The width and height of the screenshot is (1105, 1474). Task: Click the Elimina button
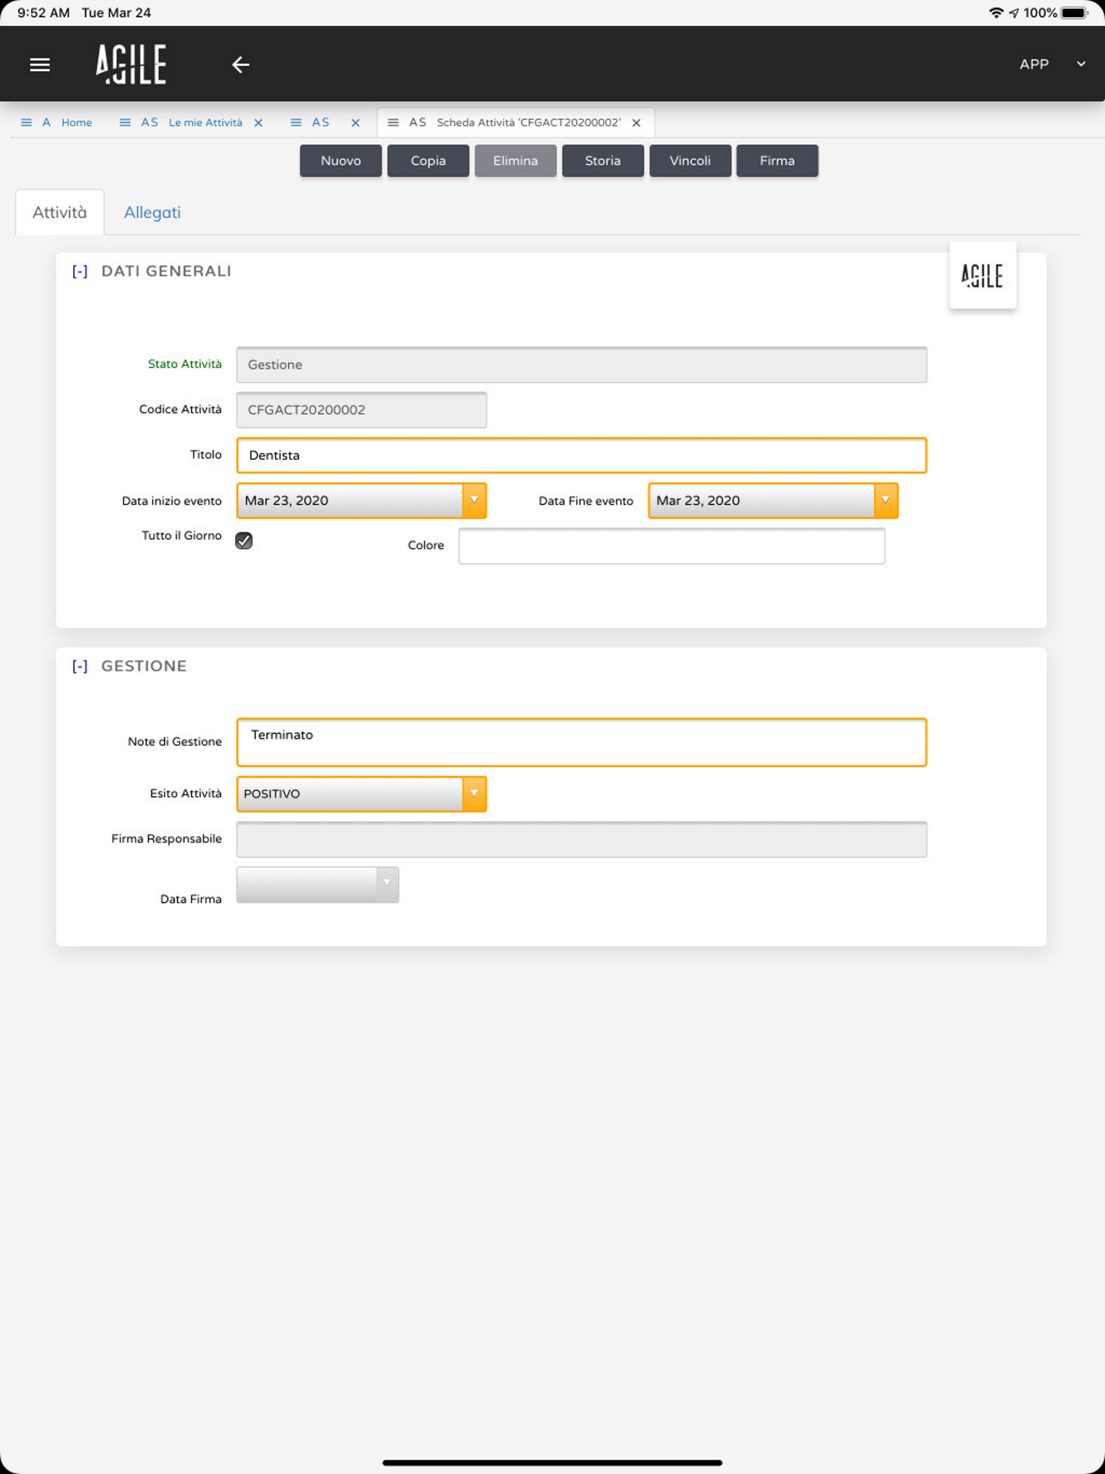(x=515, y=161)
